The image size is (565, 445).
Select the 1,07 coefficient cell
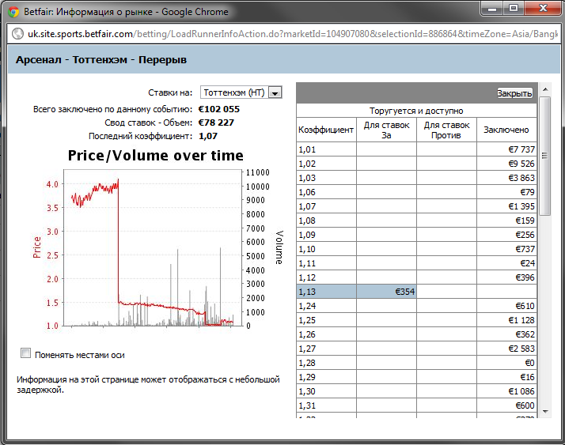tap(327, 206)
